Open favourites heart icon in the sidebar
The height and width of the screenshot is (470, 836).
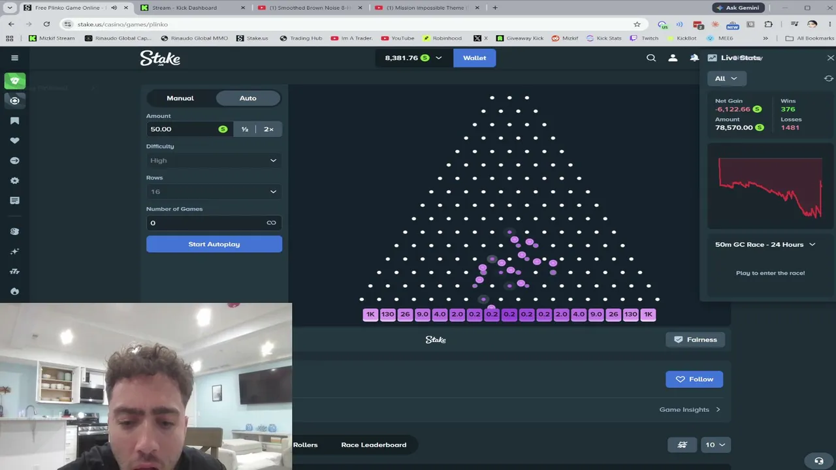point(14,140)
